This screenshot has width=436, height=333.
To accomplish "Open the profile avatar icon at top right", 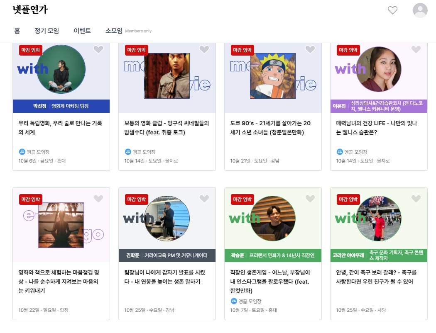I will tap(419, 10).
